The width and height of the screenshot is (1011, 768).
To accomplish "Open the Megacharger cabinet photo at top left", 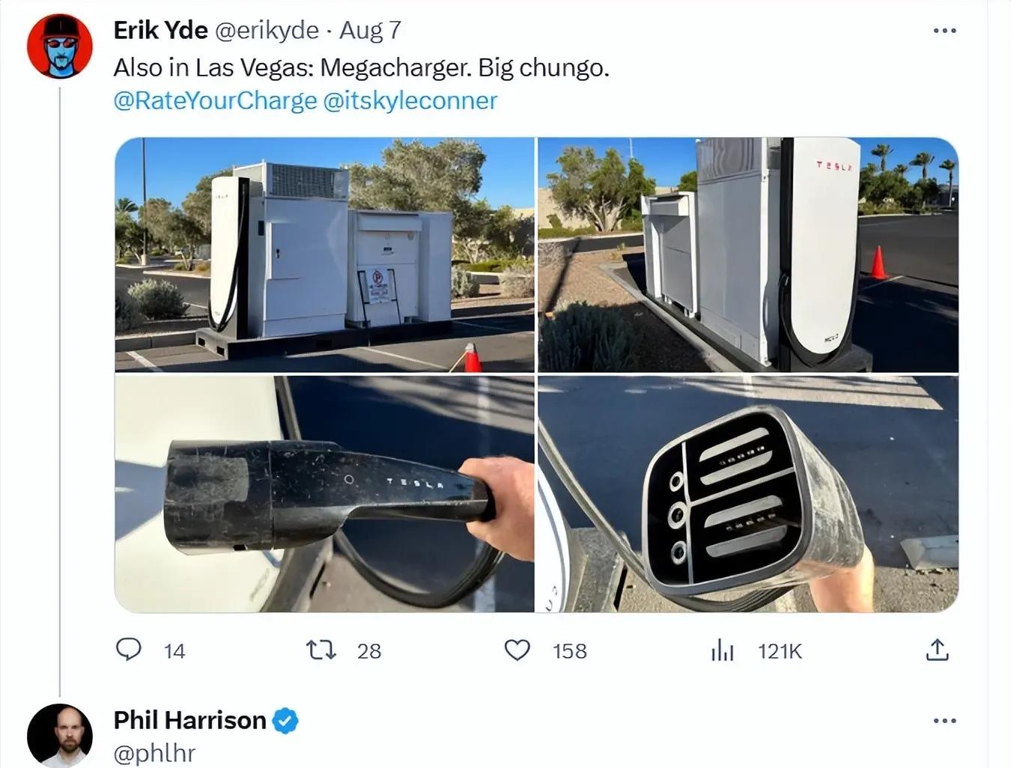I will (x=324, y=255).
